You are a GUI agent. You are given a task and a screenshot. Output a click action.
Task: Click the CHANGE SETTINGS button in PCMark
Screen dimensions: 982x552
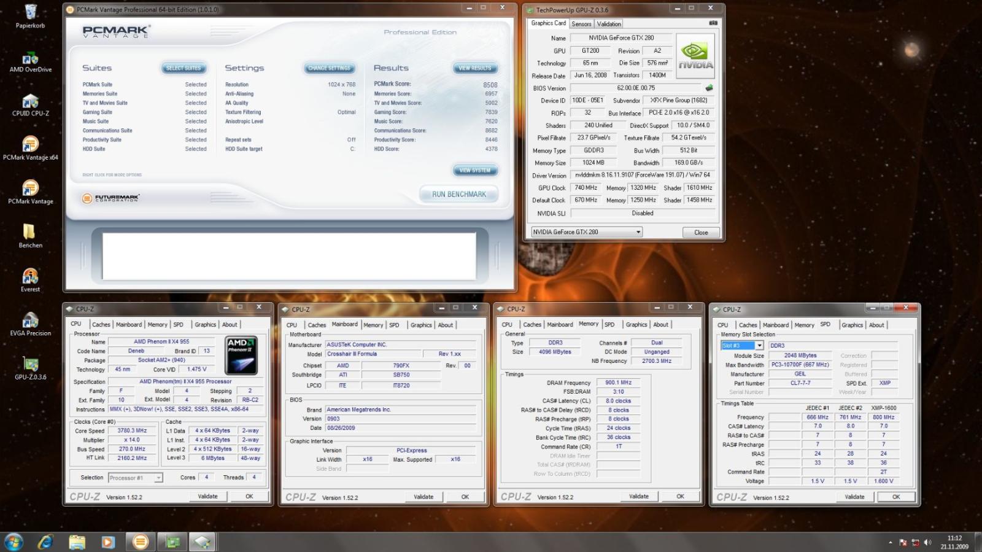click(330, 68)
